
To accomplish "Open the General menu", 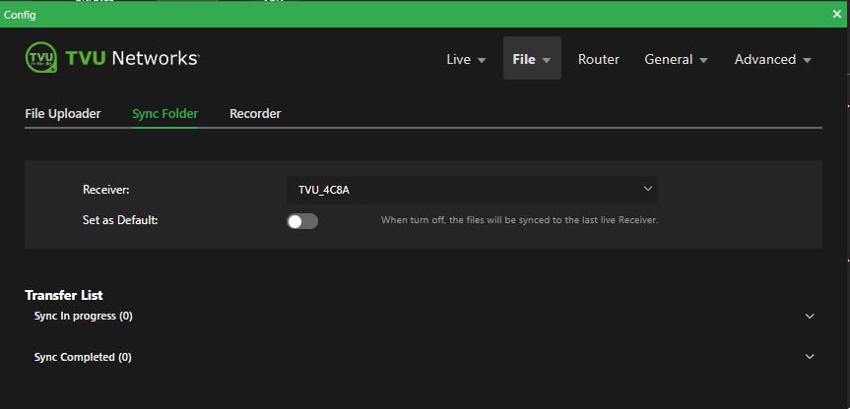I will [x=676, y=60].
